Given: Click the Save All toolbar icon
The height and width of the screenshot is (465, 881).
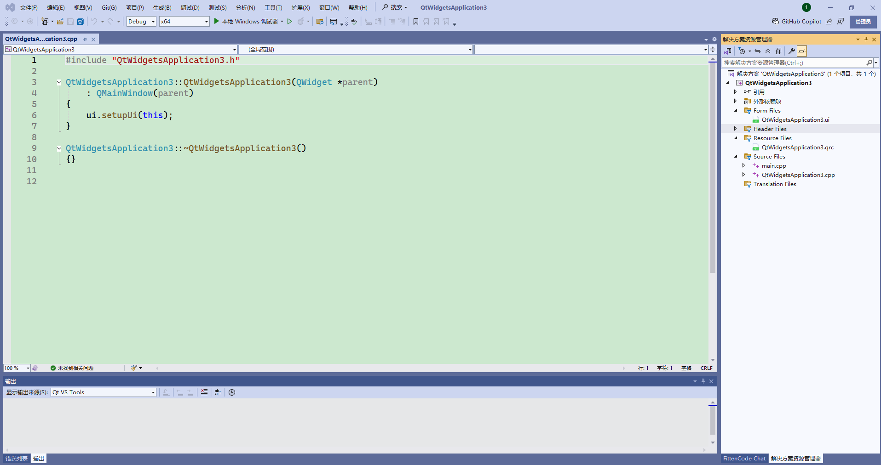Looking at the screenshot, I should (80, 21).
